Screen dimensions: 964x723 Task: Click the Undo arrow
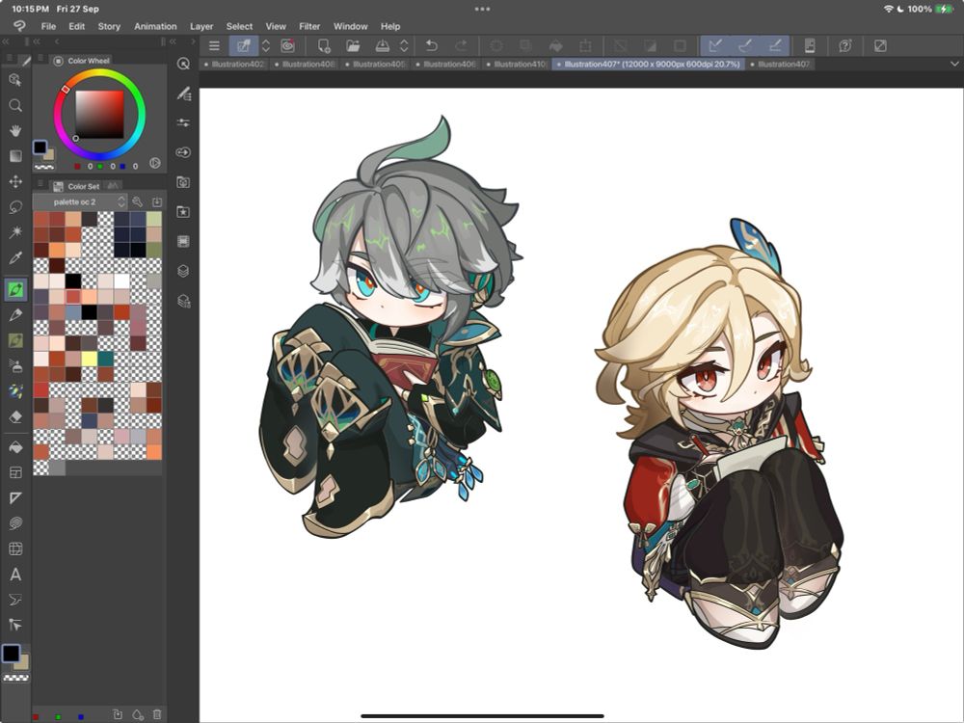tap(432, 45)
